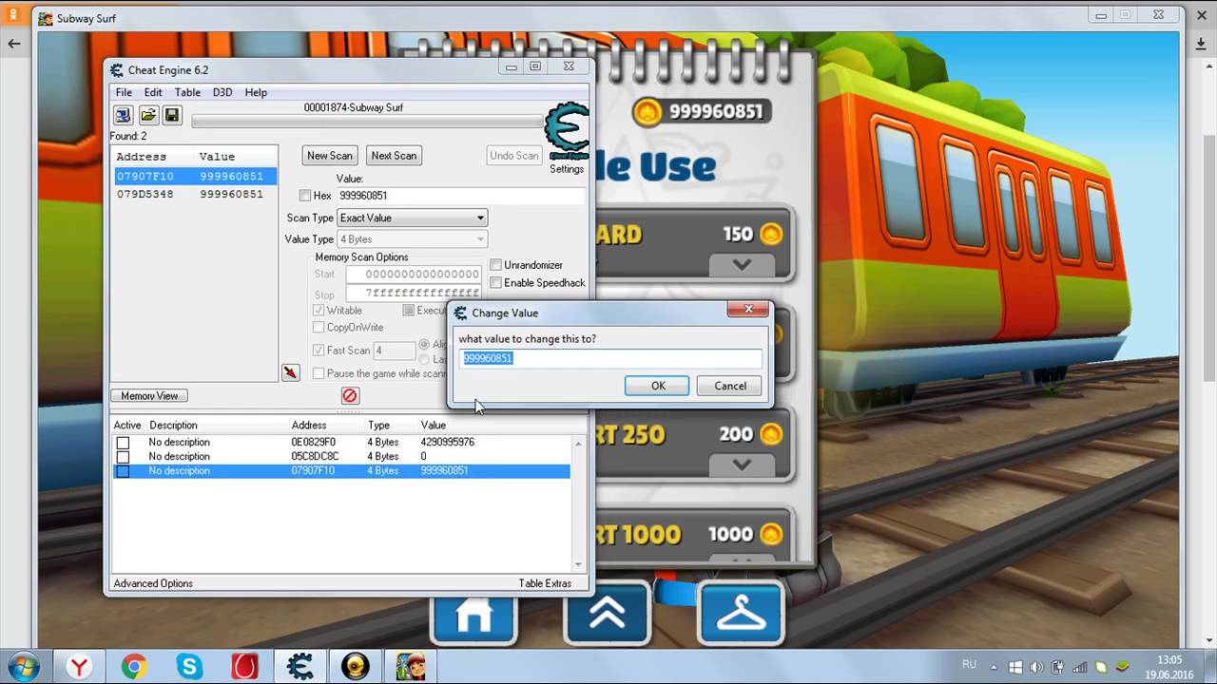Tick the Enable Speedhack checkbox

tap(495, 283)
